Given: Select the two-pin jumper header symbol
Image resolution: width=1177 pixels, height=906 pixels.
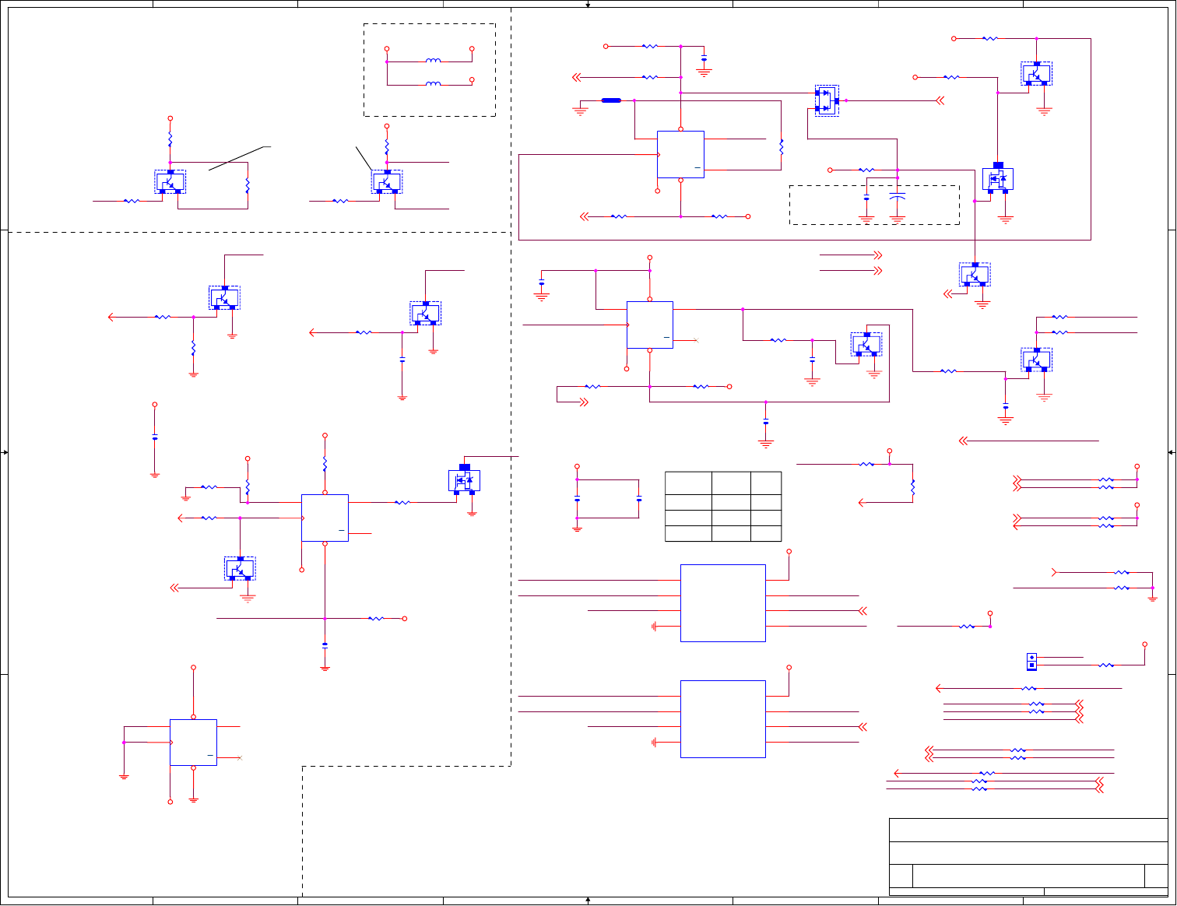Looking at the screenshot, I should pyautogui.click(x=1032, y=662).
